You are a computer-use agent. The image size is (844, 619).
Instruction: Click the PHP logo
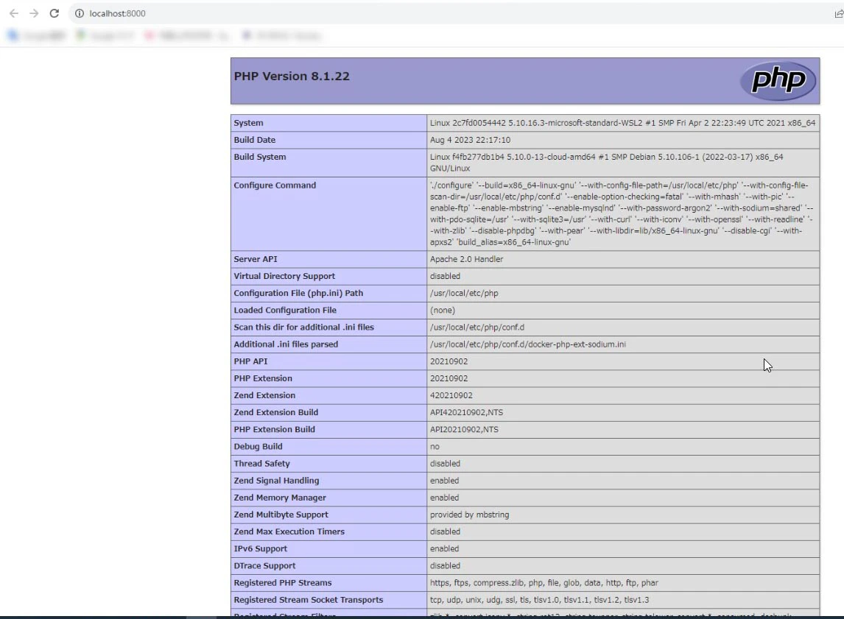coord(778,81)
